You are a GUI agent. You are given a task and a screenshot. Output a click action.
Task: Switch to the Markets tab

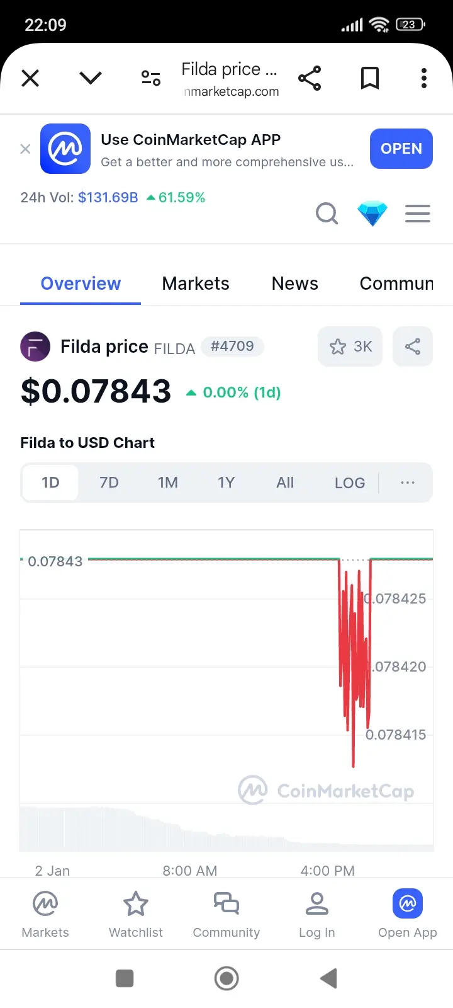pyautogui.click(x=196, y=283)
